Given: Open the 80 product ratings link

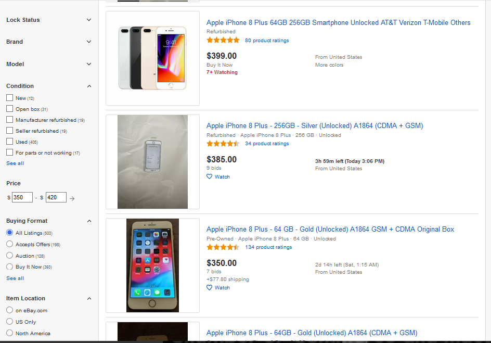Looking at the screenshot, I should pos(267,40).
